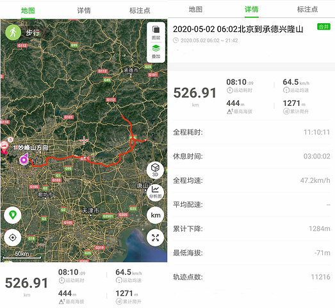This screenshot has width=335, height=308.
Task: Toggle the km distance unit button
Action: [x=155, y=215]
